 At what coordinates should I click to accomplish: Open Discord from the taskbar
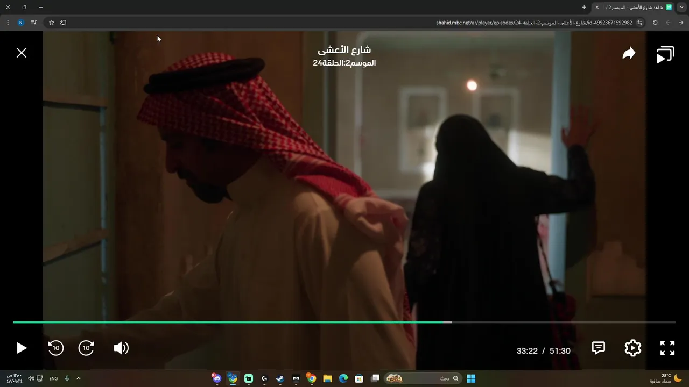click(x=216, y=378)
